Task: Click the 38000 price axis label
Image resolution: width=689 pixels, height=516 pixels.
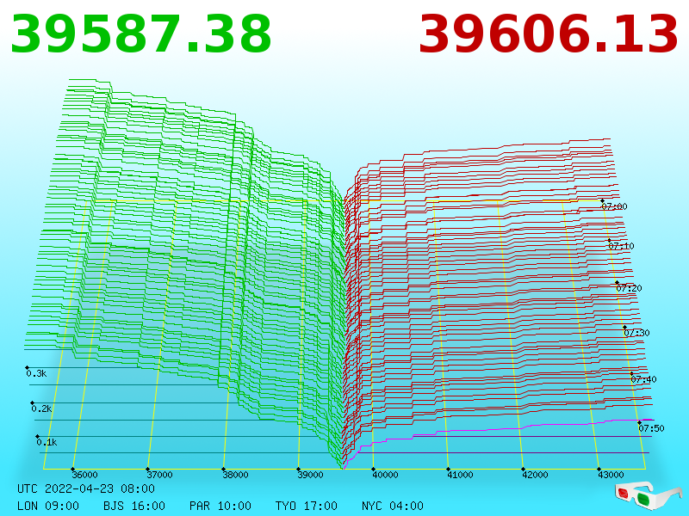Action: 235,475
